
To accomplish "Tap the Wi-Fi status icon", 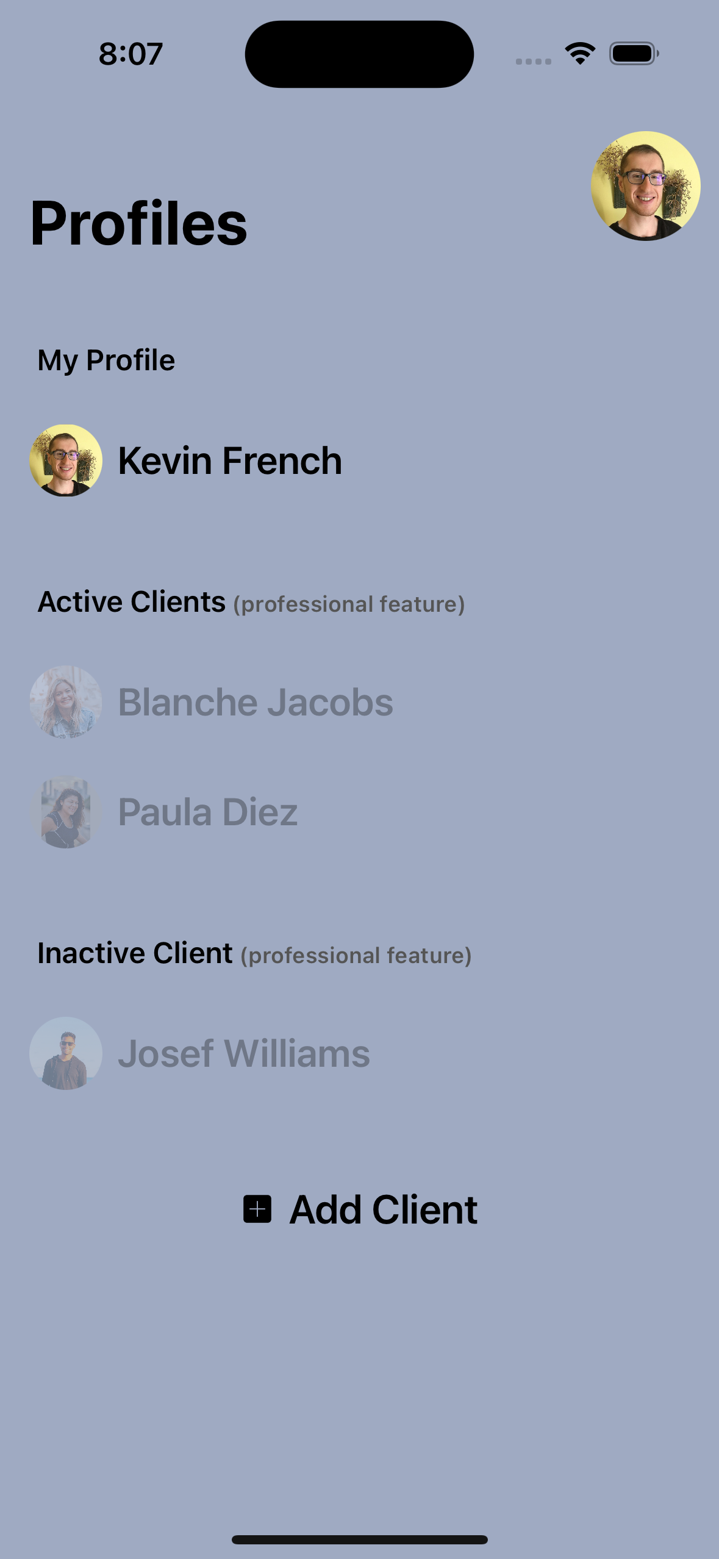I will (x=580, y=54).
